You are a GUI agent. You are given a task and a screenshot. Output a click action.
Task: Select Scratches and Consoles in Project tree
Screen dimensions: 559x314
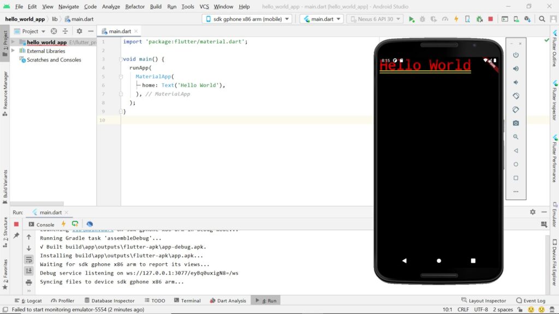(x=54, y=60)
